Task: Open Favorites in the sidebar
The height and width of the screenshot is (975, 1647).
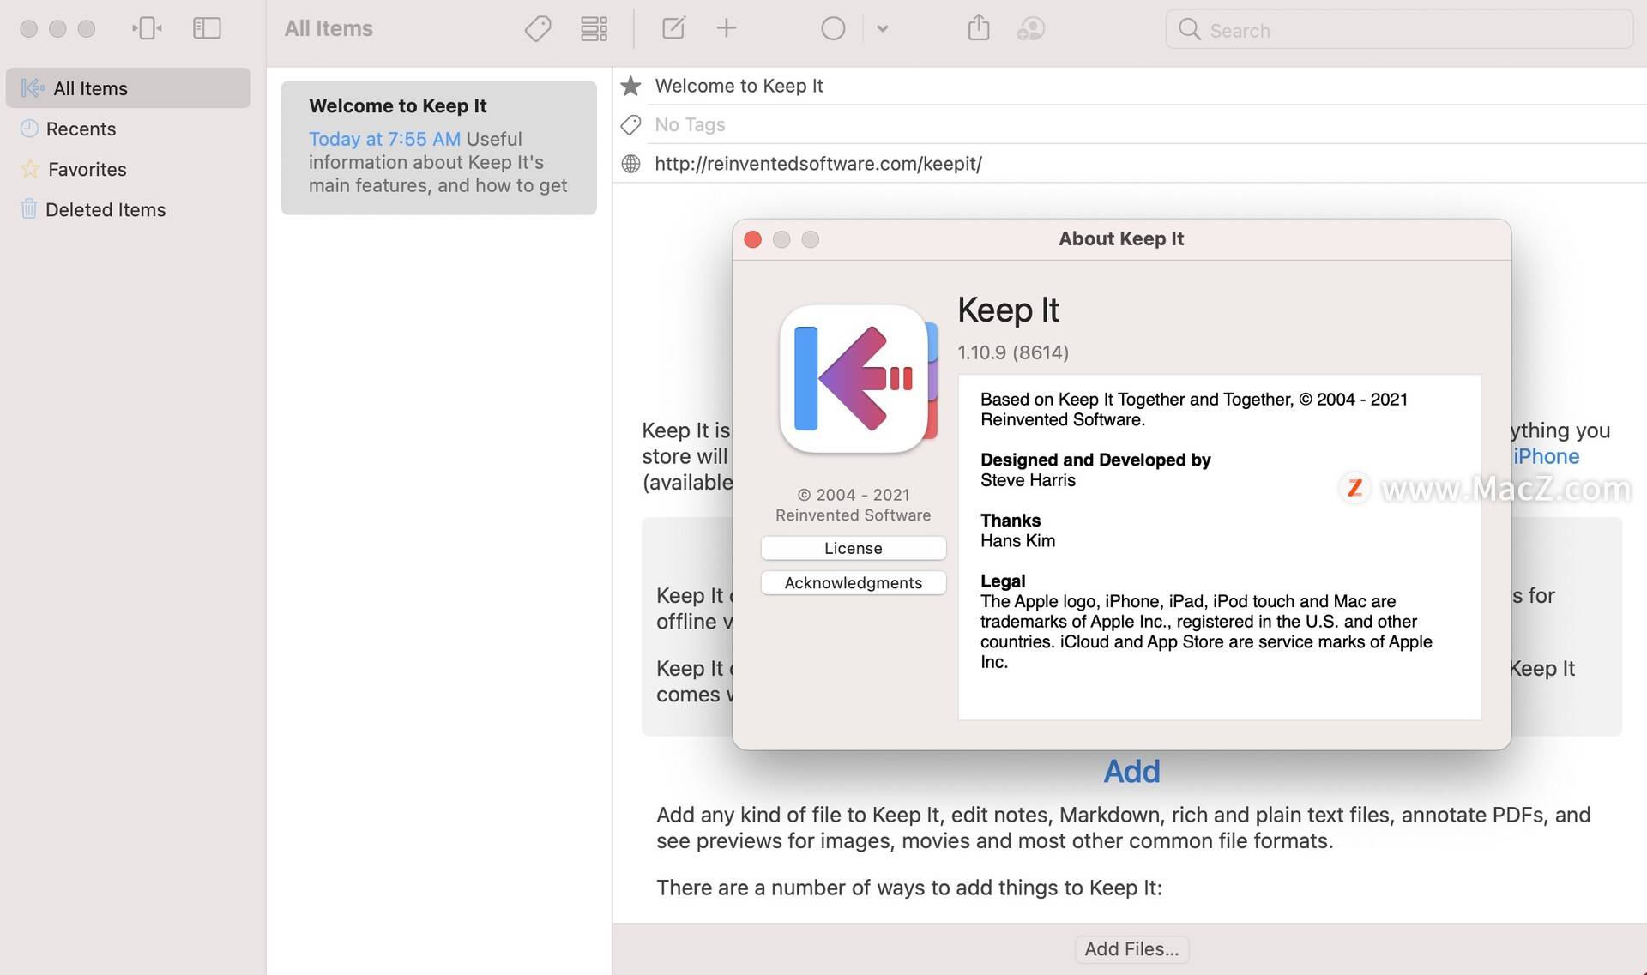Action: pyautogui.click(x=128, y=169)
